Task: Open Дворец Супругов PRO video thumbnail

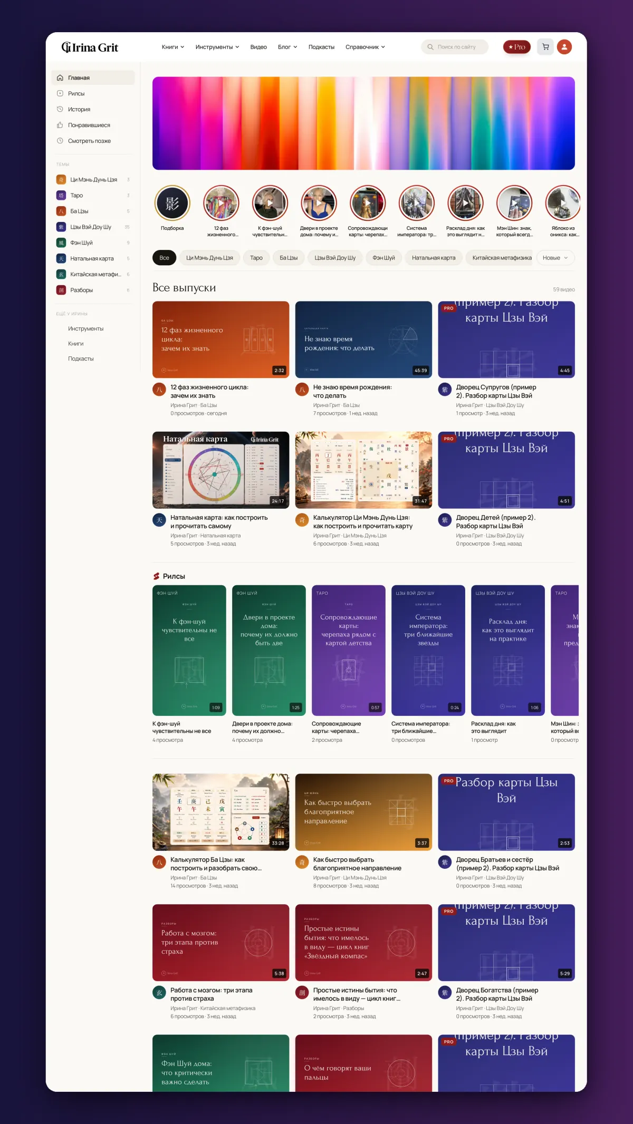Action: tap(506, 340)
